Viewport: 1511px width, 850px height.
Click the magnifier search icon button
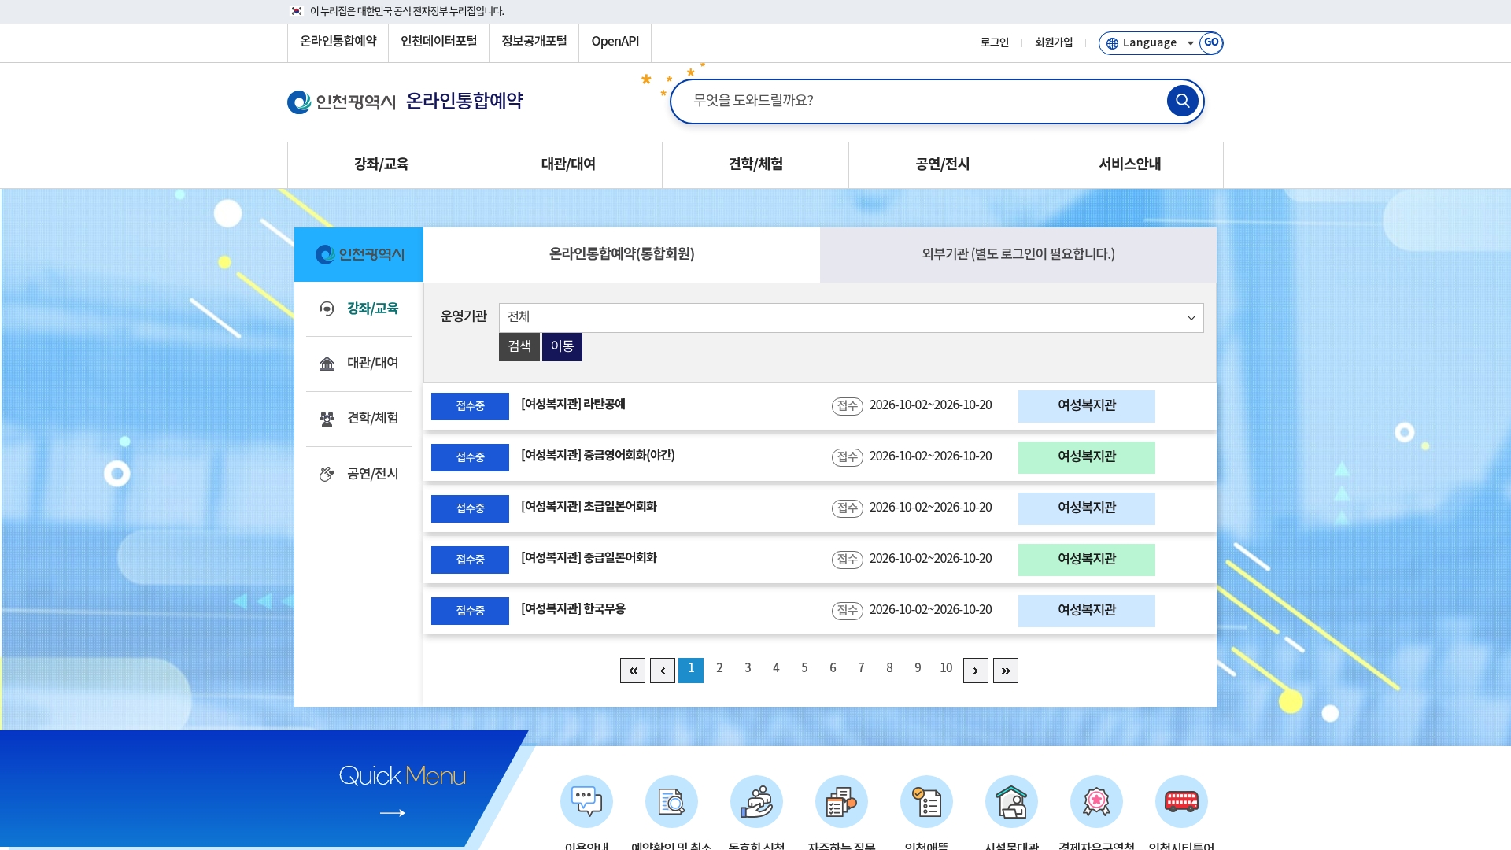[1182, 101]
